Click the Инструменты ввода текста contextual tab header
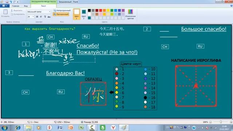The image size is (233, 131). (44, 1)
